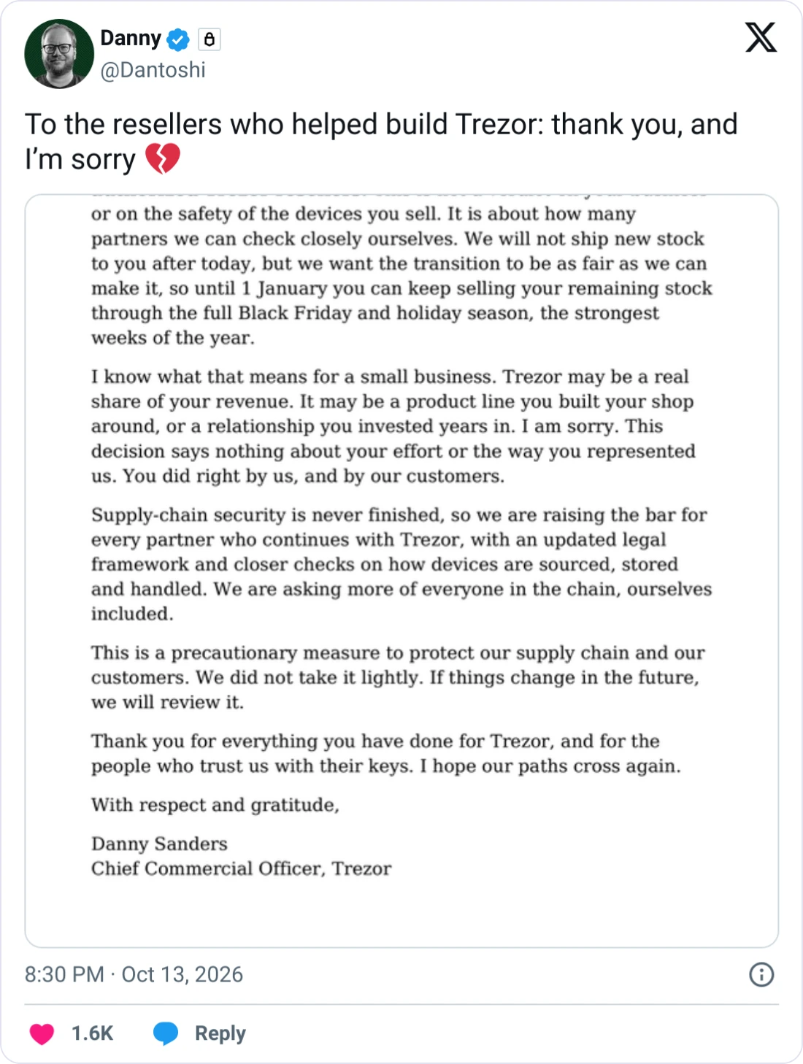
Task: Open the @Dantoshi handle link
Action: [x=153, y=70]
